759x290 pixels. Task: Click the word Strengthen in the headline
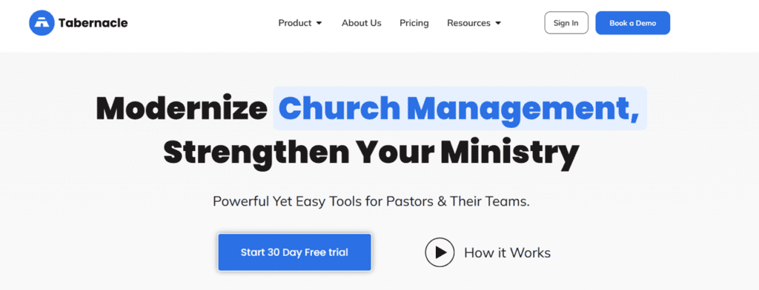256,151
